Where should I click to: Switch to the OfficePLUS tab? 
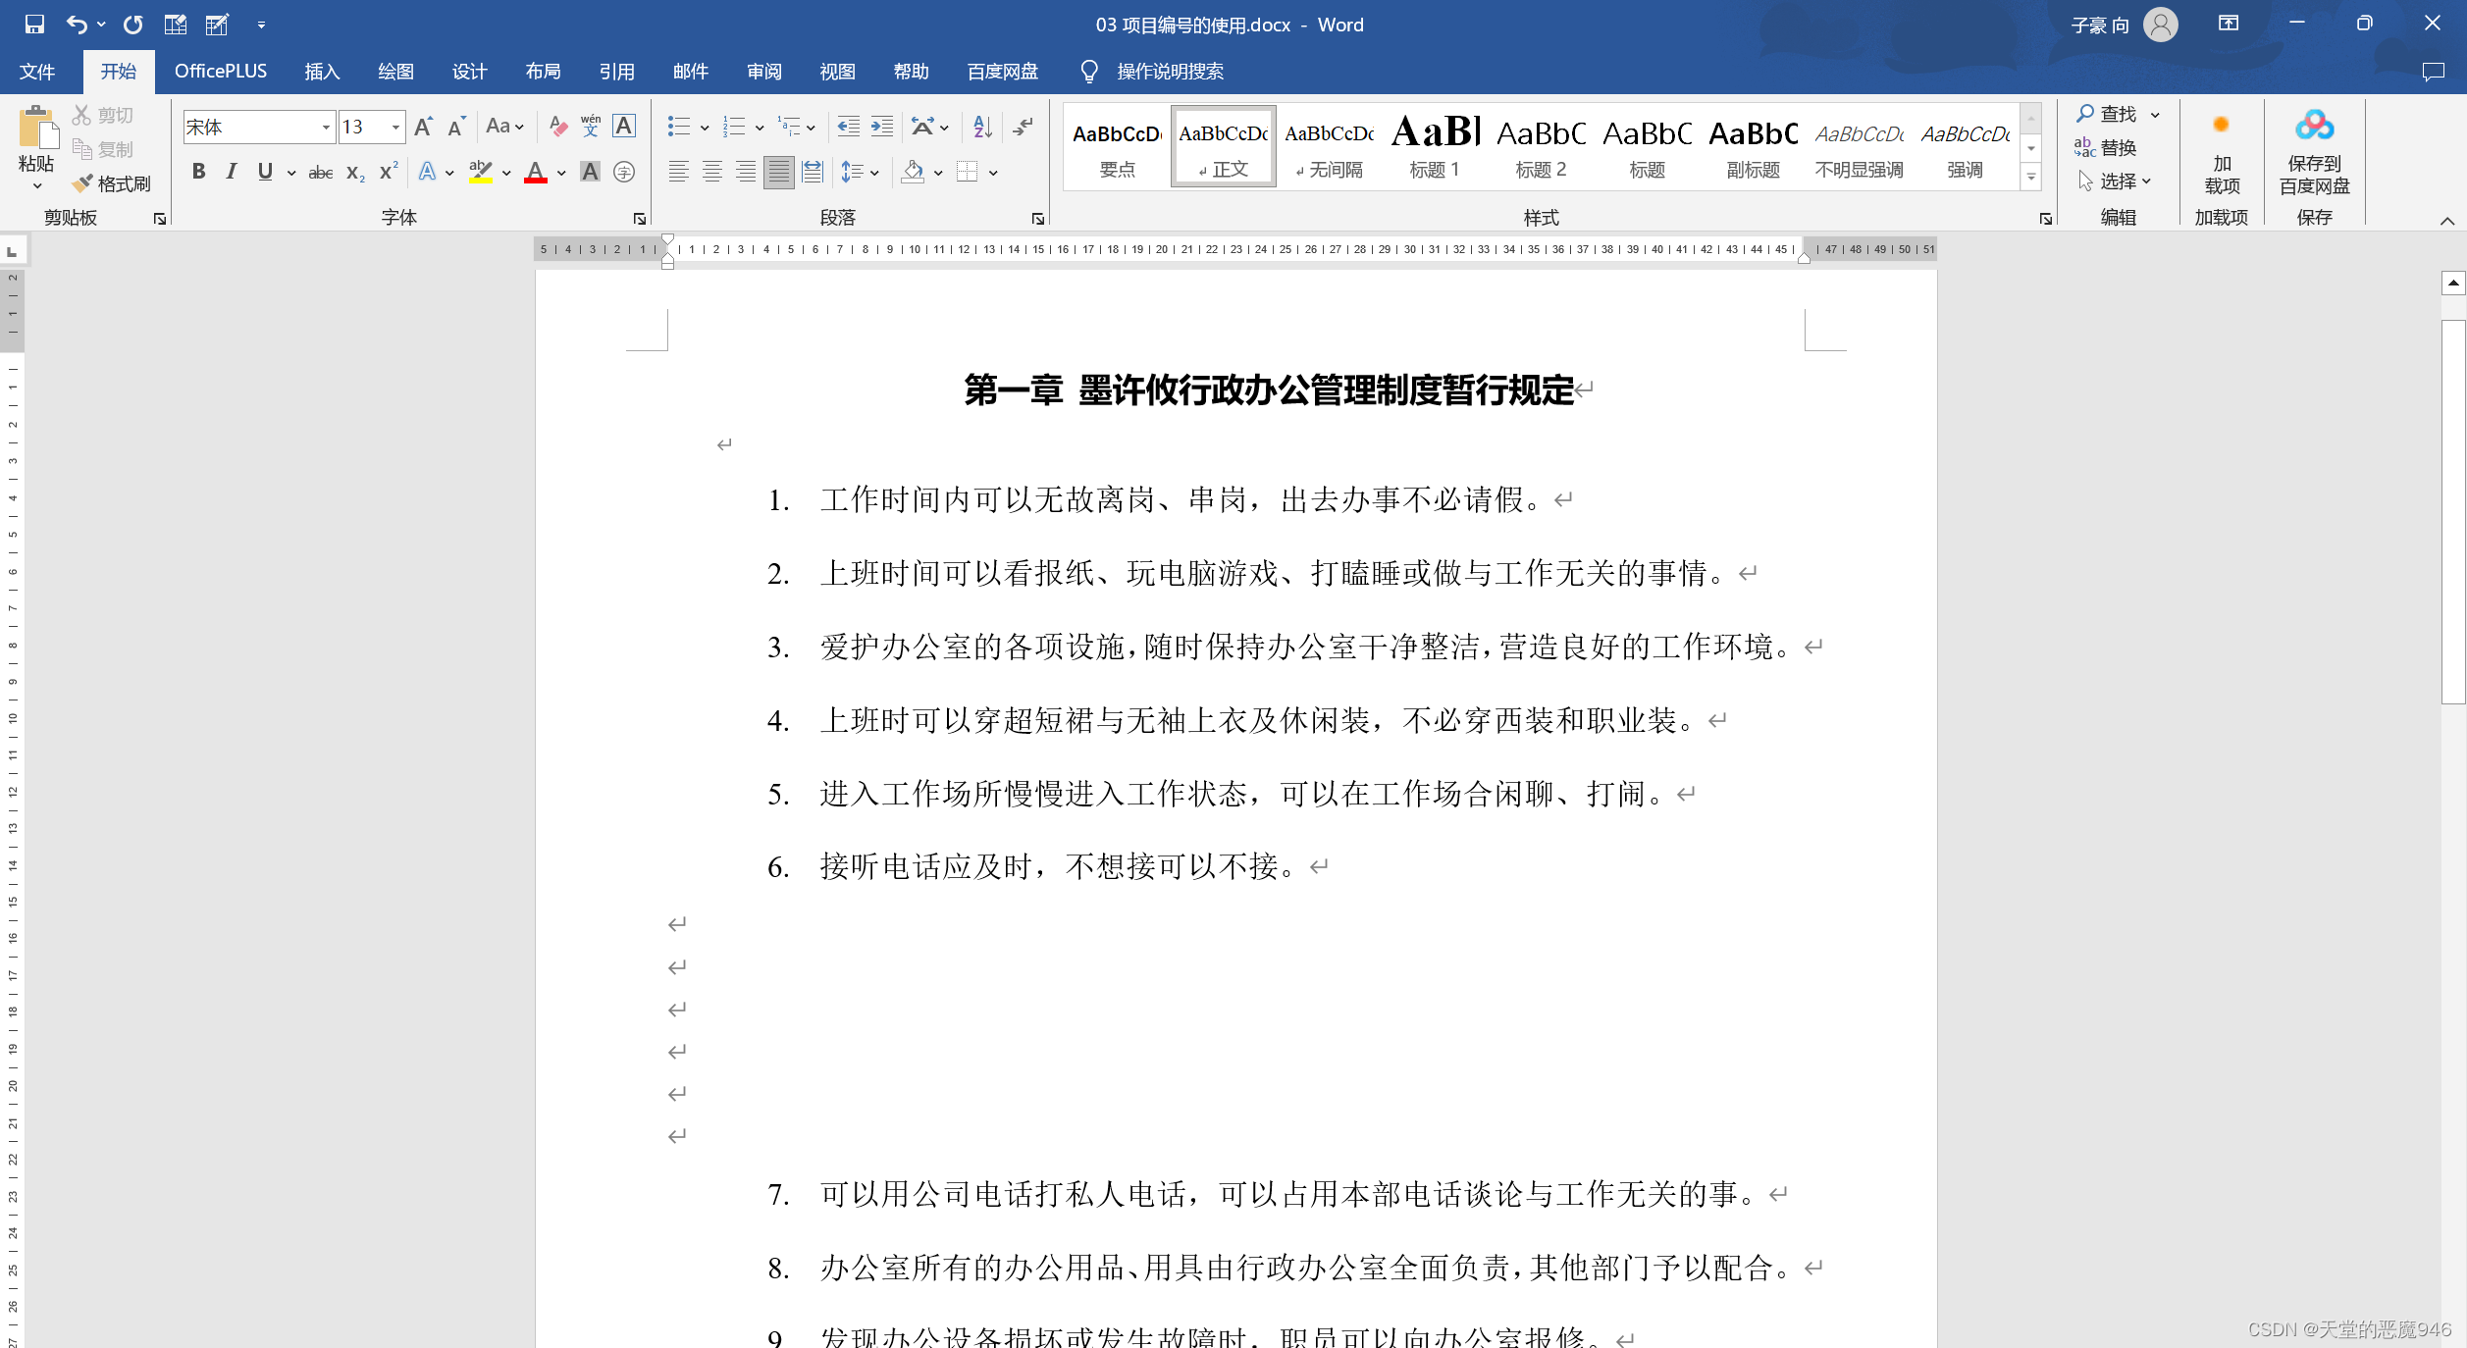click(x=221, y=72)
